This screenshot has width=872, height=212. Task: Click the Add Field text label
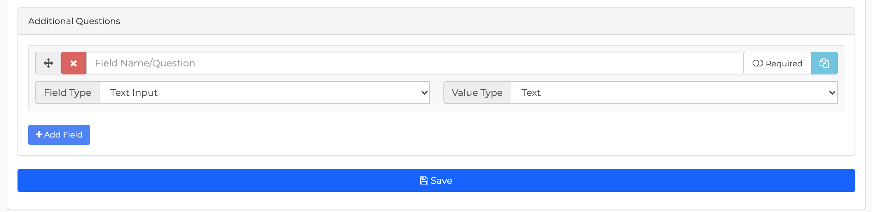(63, 135)
